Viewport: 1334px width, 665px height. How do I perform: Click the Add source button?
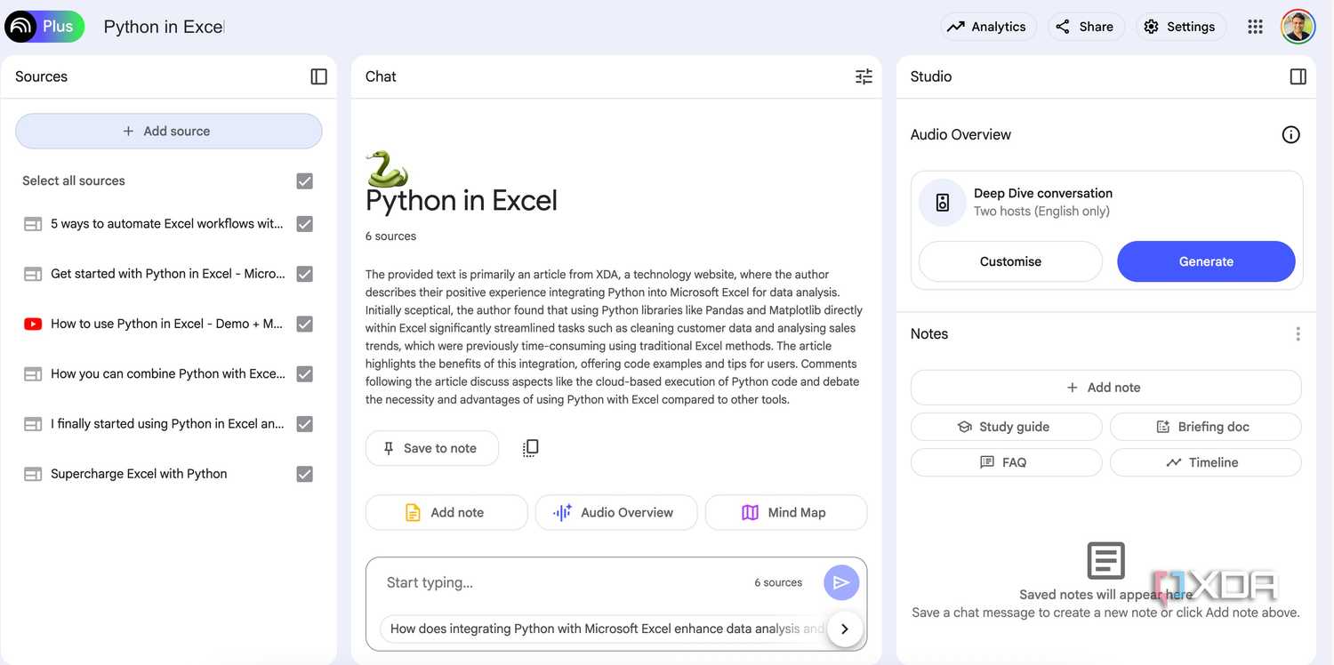click(169, 131)
